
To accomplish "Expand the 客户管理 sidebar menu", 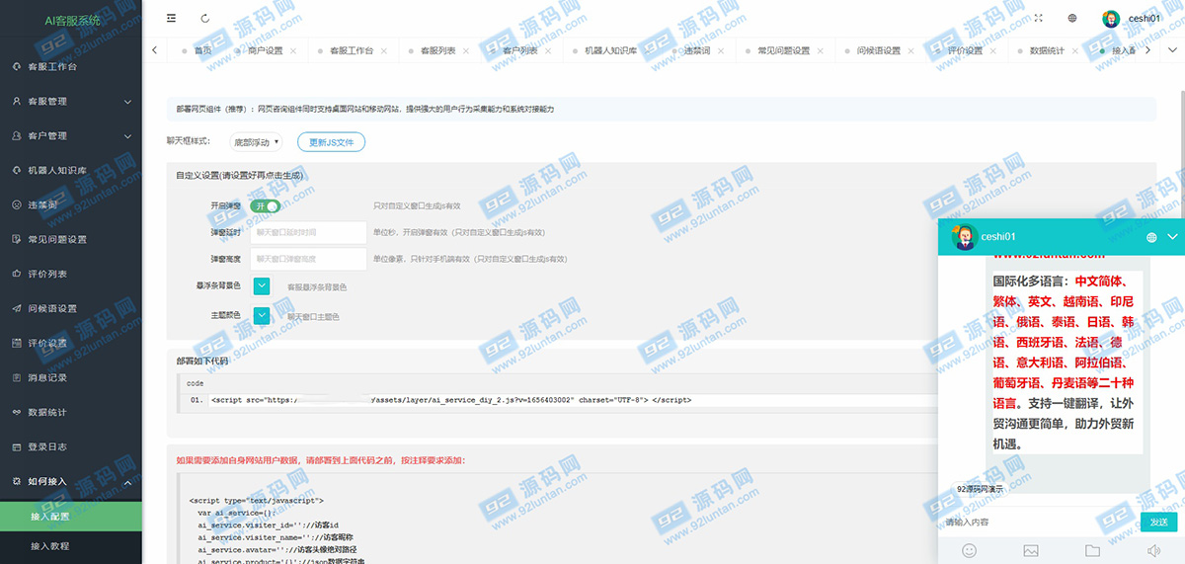I will [71, 135].
